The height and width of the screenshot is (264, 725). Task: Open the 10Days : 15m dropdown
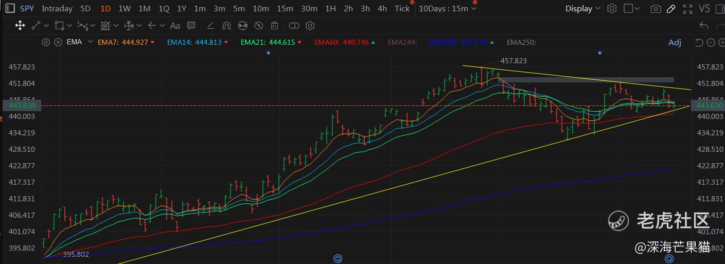(447, 8)
